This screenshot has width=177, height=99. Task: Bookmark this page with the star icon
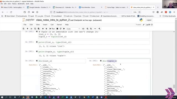pos(139,12)
